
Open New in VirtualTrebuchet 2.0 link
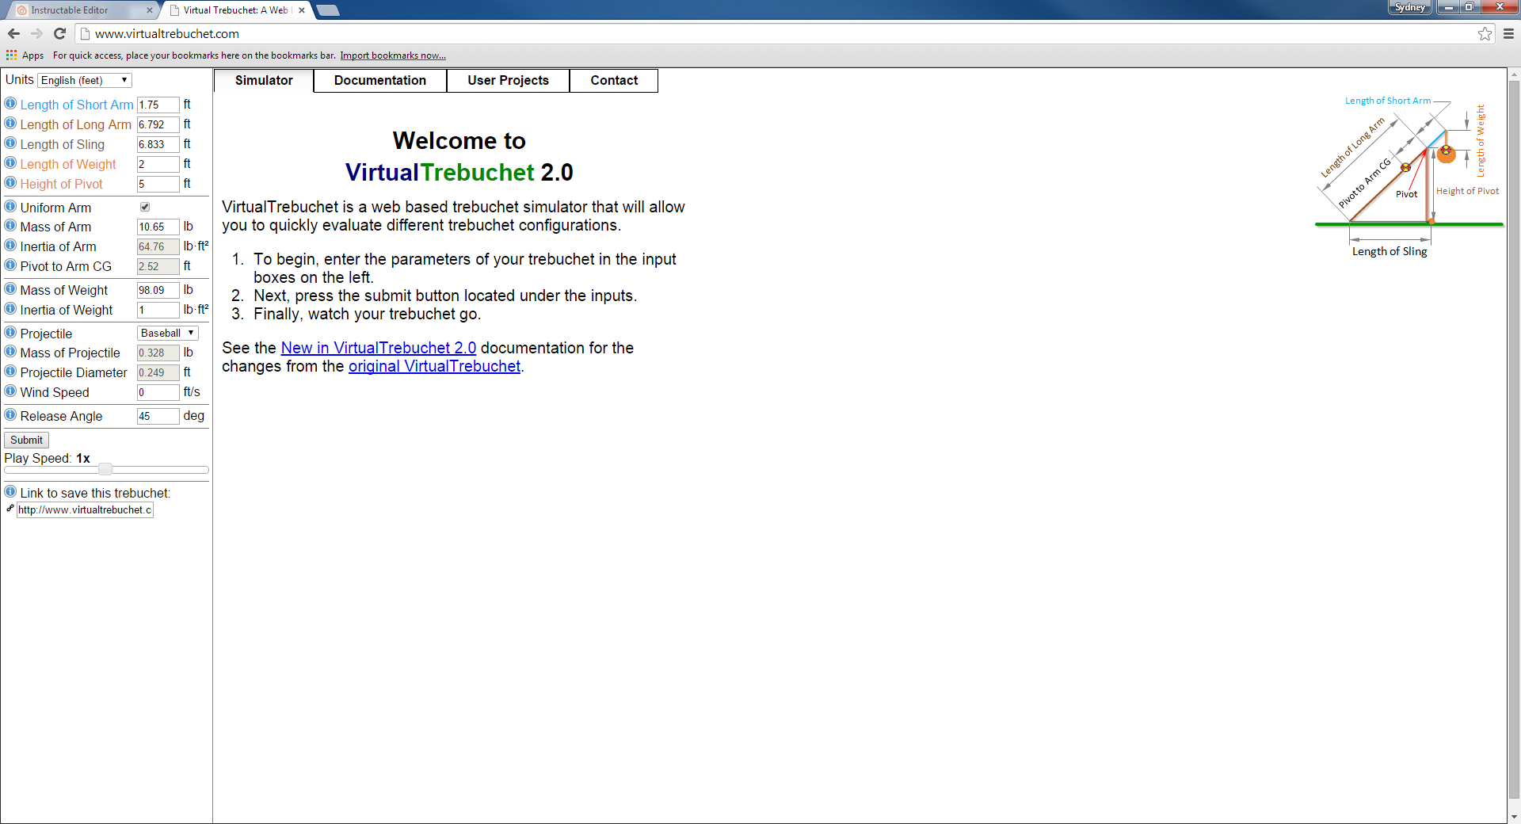379,348
